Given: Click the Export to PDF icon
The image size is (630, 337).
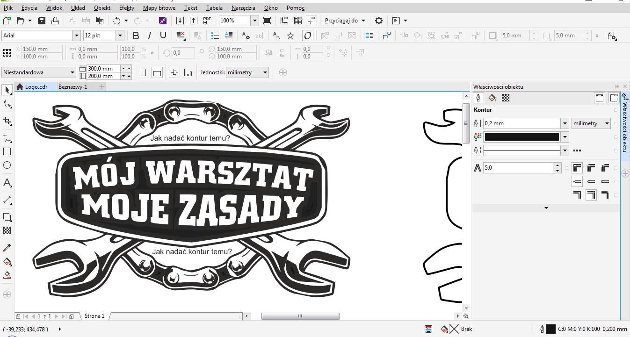Looking at the screenshot, I should click(207, 21).
